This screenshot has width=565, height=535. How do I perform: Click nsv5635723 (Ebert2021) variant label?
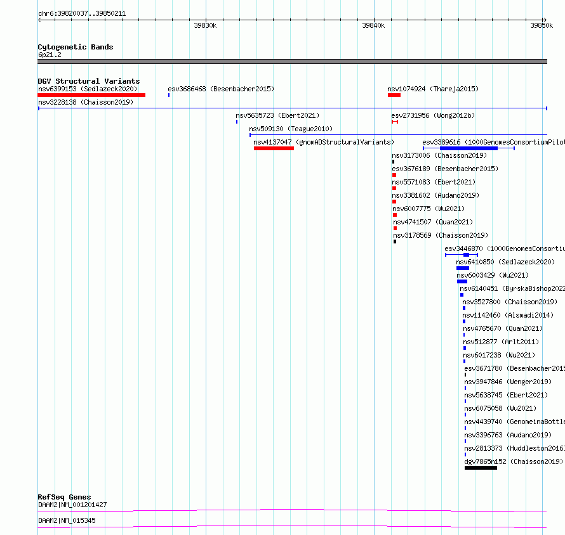click(277, 115)
